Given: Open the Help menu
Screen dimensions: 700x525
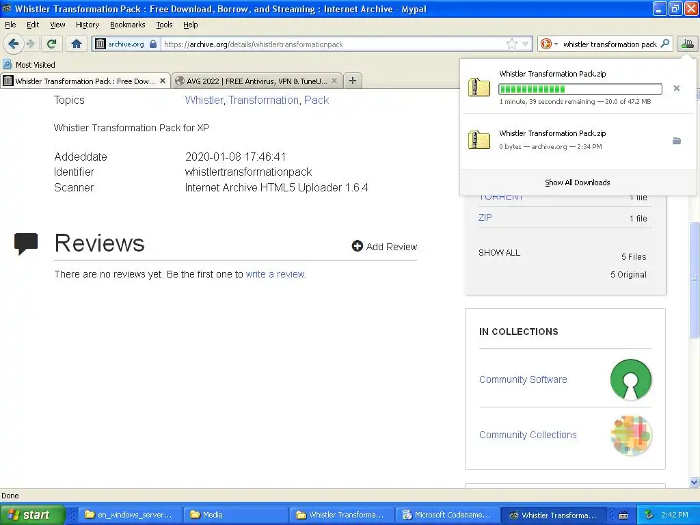Looking at the screenshot, I should [191, 25].
